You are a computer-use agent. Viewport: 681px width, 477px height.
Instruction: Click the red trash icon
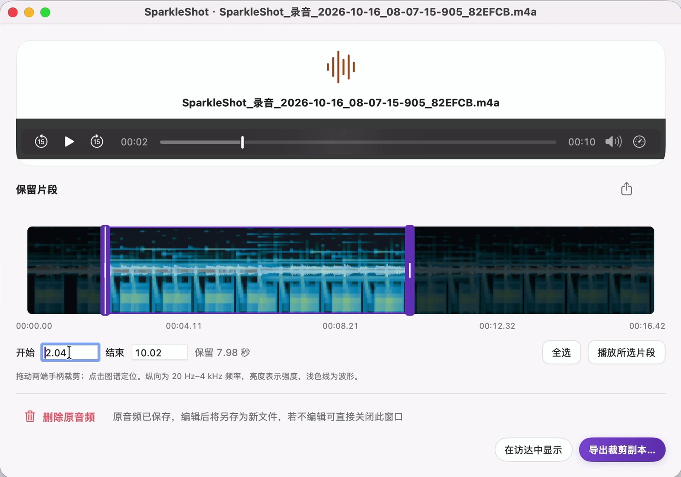(x=30, y=416)
